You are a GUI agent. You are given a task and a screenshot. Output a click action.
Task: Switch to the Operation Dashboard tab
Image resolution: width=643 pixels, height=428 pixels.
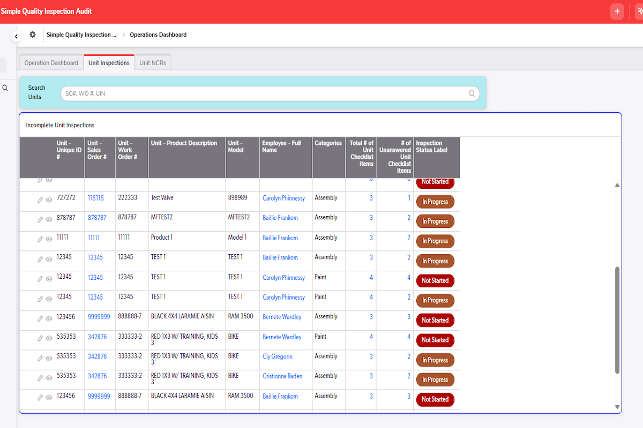[51, 63]
